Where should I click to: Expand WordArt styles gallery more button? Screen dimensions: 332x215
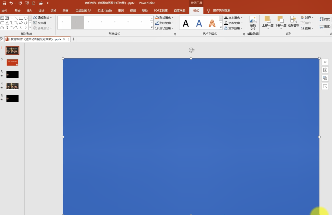221,28
